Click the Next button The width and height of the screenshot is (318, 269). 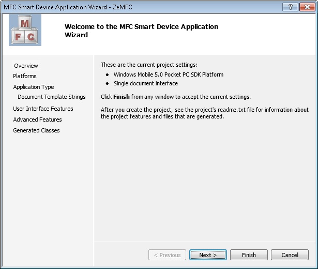tap(208, 255)
